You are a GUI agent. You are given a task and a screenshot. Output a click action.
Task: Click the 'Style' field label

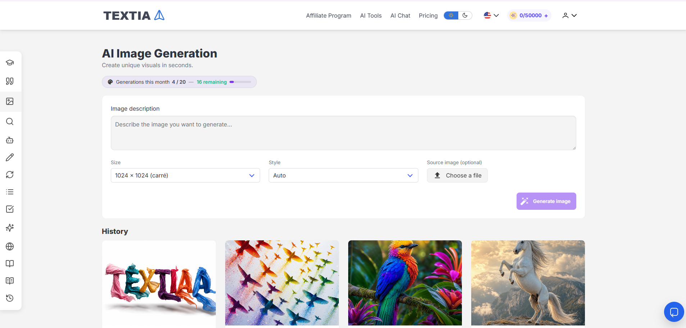click(x=274, y=162)
